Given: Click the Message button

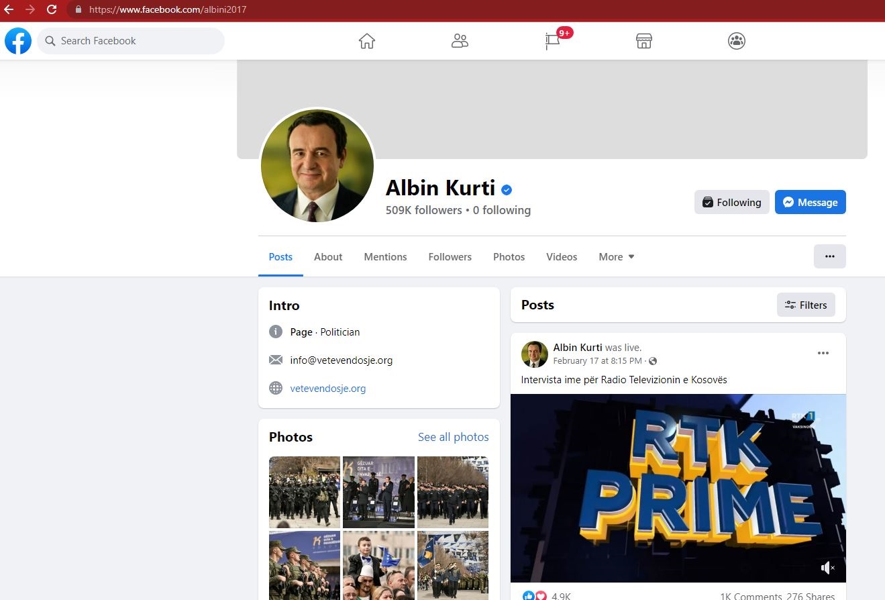Looking at the screenshot, I should coord(811,202).
